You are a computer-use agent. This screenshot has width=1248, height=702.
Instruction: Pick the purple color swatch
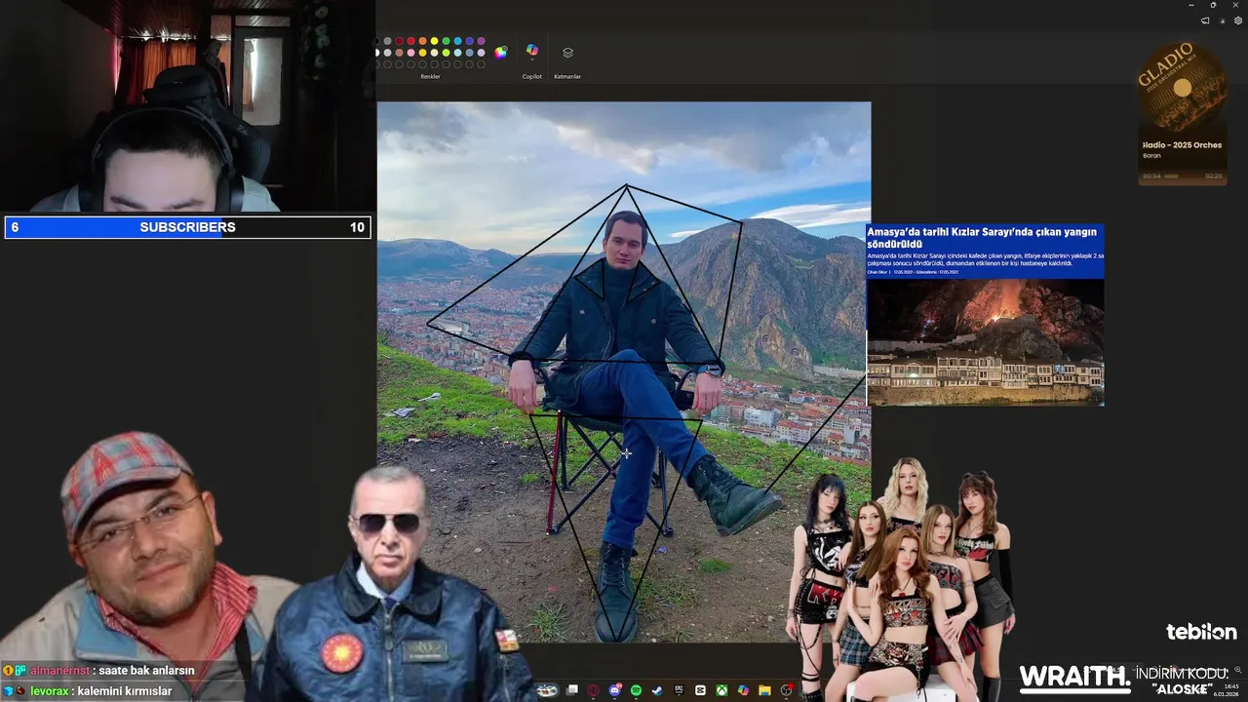pyautogui.click(x=481, y=41)
